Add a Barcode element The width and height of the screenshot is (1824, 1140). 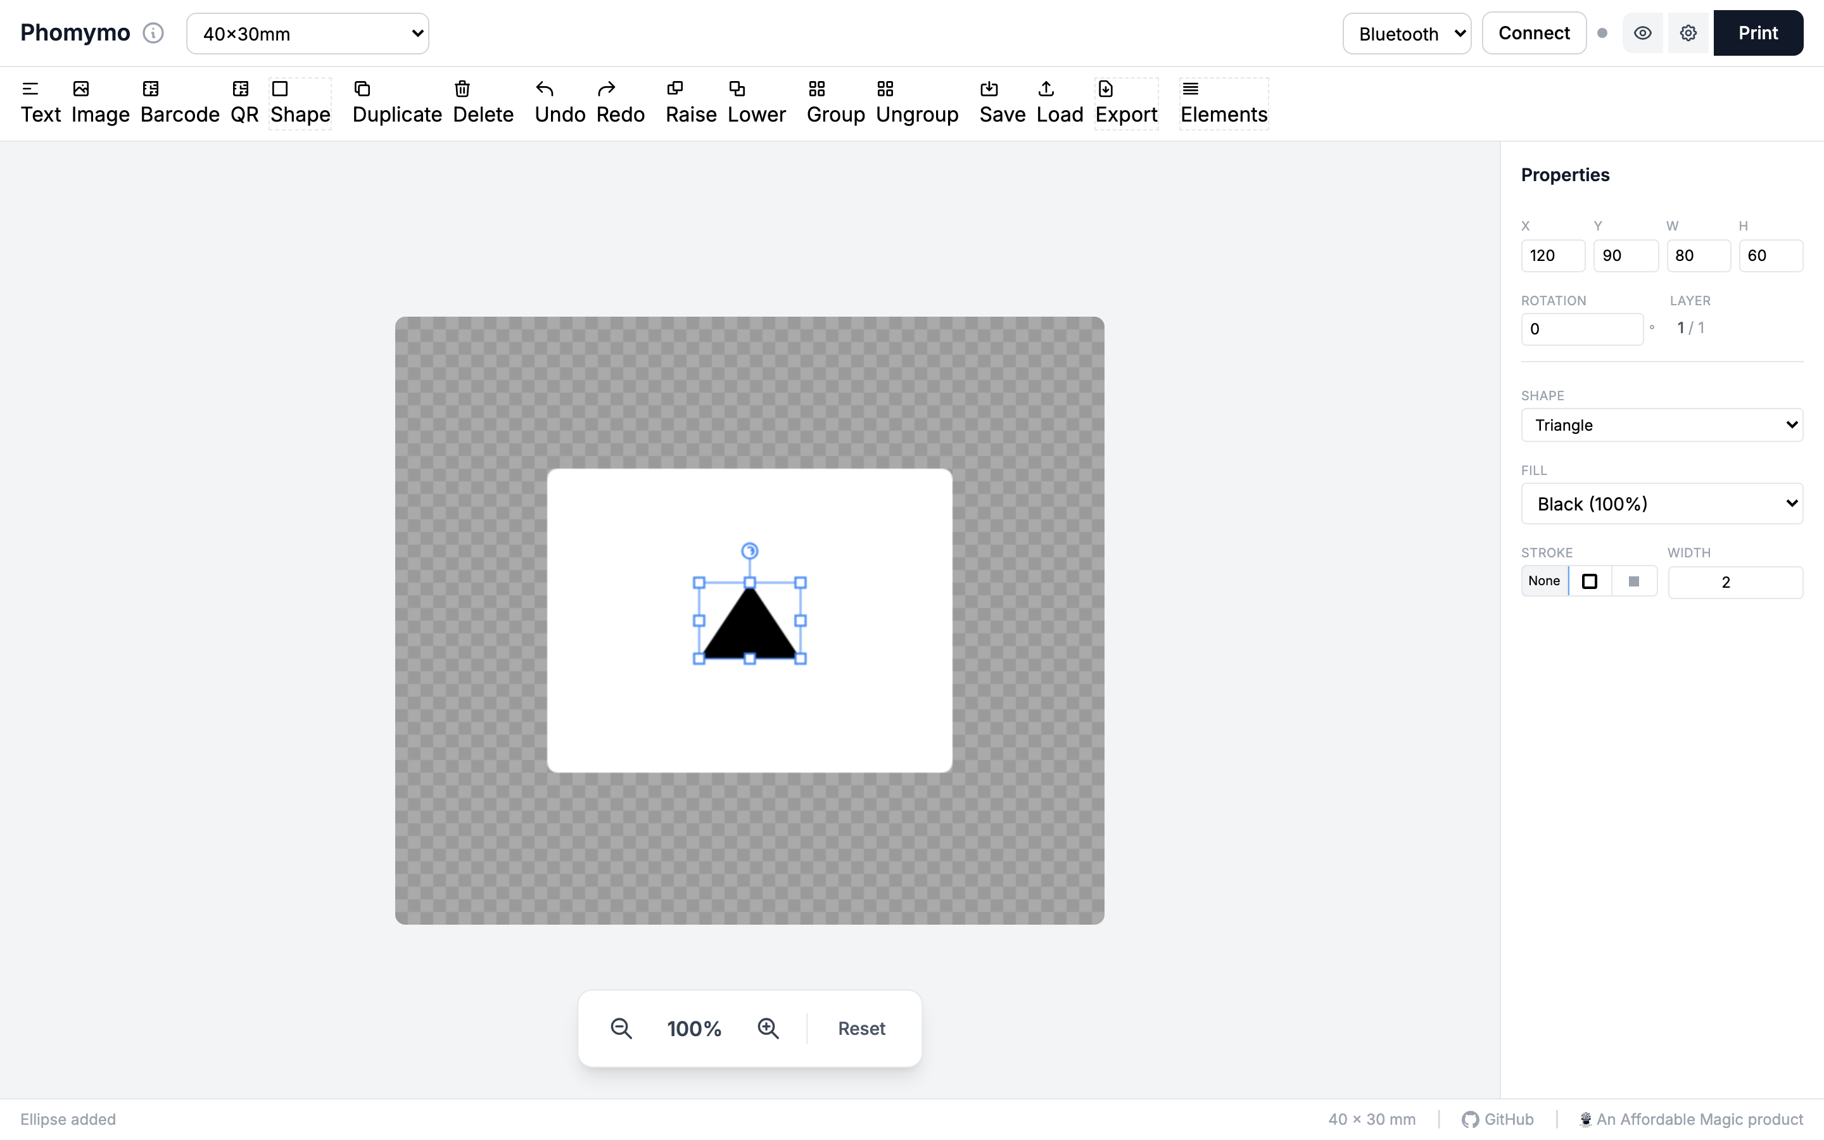(x=179, y=103)
